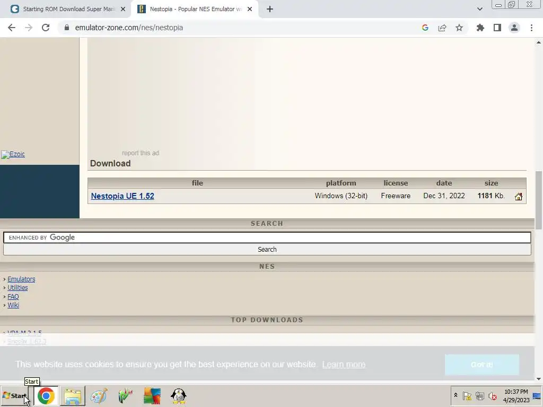This screenshot has width=543, height=407.
Task: Open Chrome extensions puzzle icon
Action: (480, 28)
